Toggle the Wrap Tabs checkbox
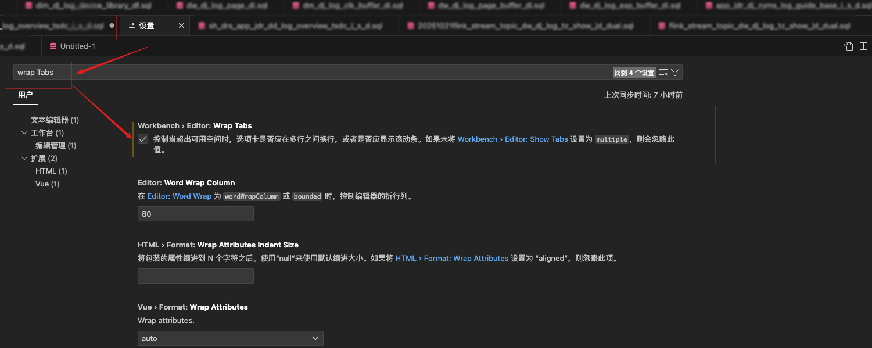 click(x=143, y=139)
